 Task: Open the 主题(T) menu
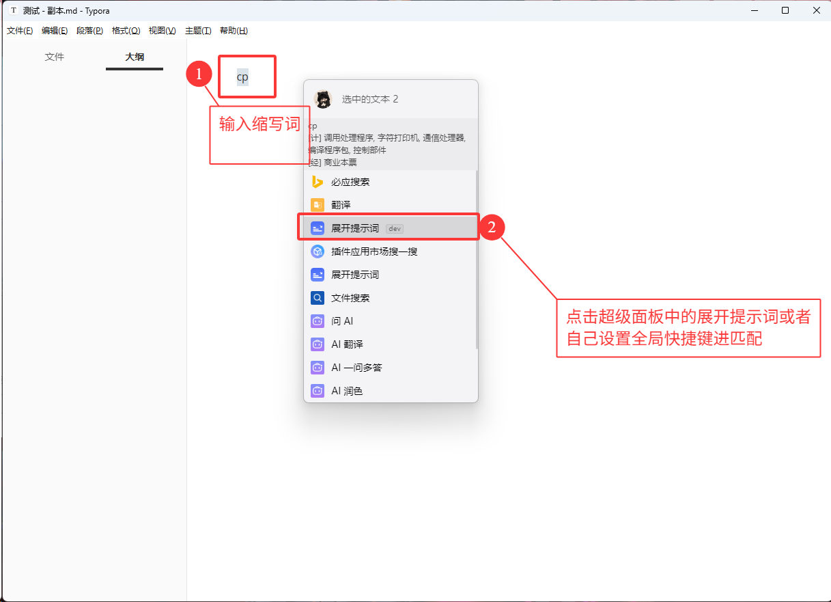(198, 31)
